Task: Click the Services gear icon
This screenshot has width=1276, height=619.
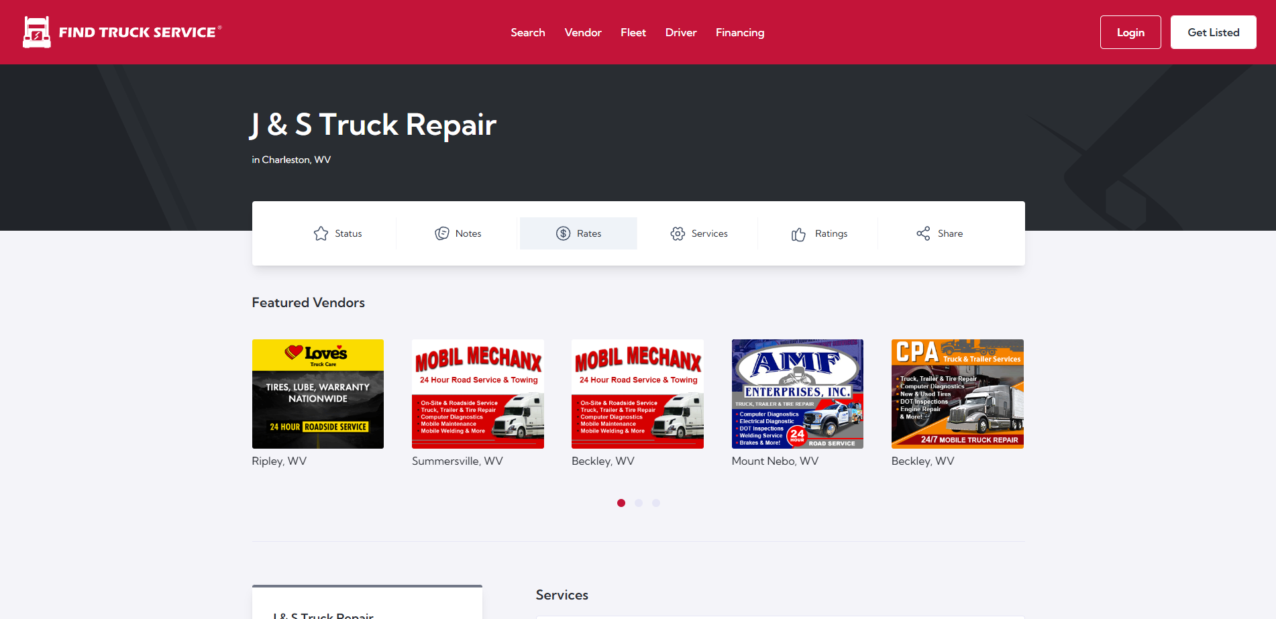Action: (678, 233)
